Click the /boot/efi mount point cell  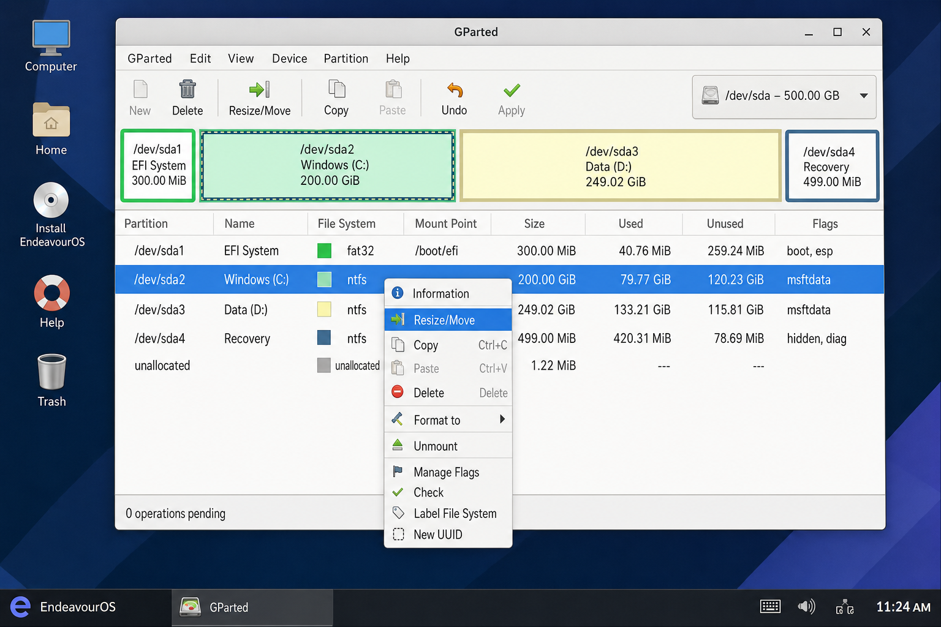tap(436, 250)
